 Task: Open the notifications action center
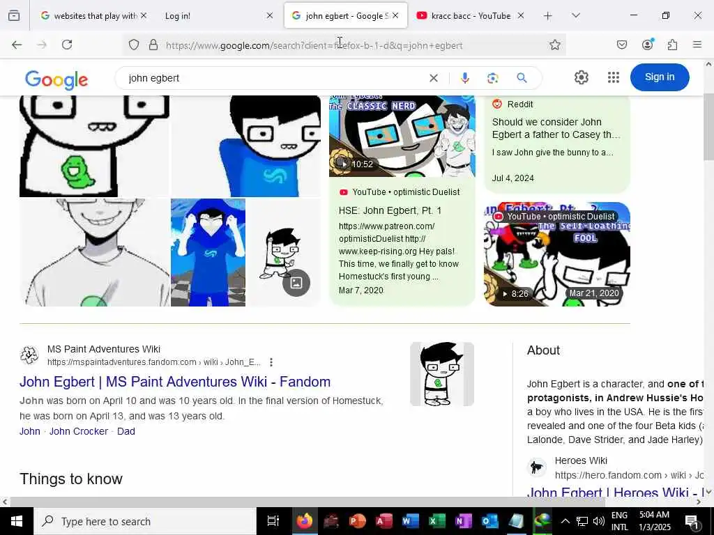692,521
